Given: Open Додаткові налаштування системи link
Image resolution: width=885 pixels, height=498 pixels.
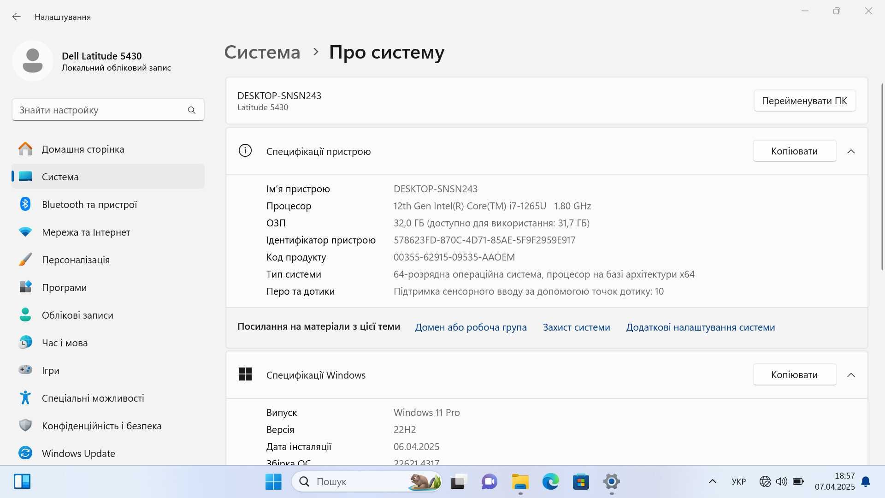Looking at the screenshot, I should (700, 327).
